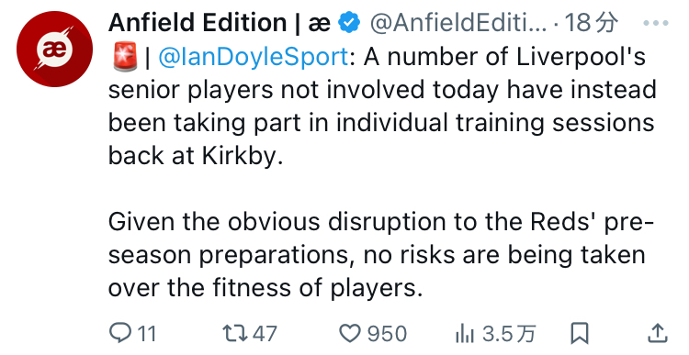The width and height of the screenshot is (689, 355).
Task: Open the view analytics bar chart icon
Action: [465, 333]
